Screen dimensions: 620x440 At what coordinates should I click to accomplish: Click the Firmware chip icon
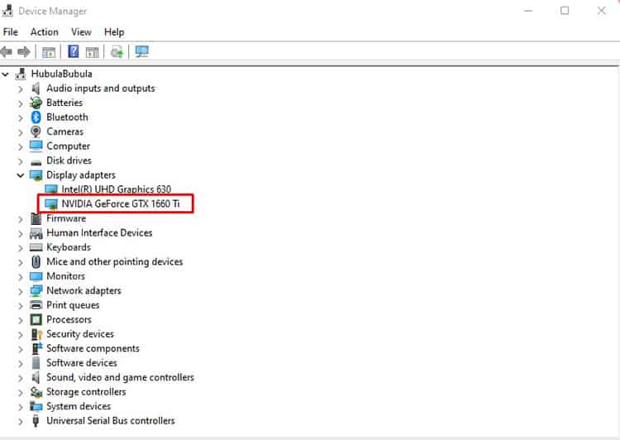coord(36,218)
